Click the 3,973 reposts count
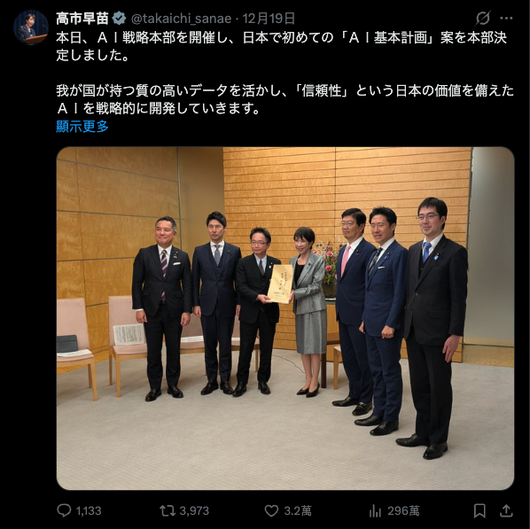 194,510
